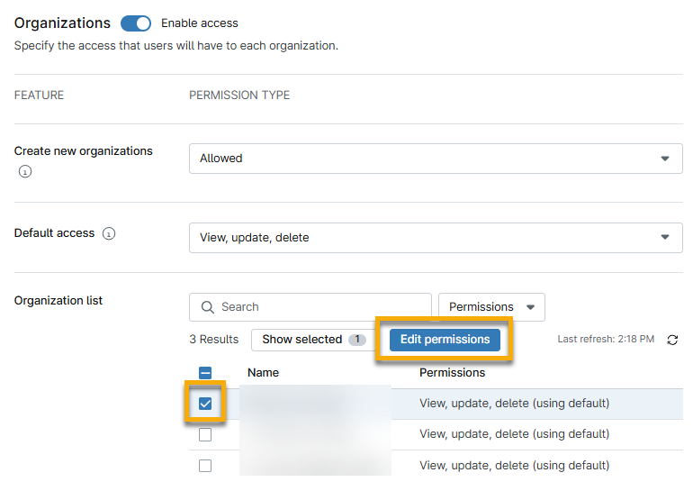Click the Show selected button
The width and height of the screenshot is (693, 491).
(x=313, y=340)
